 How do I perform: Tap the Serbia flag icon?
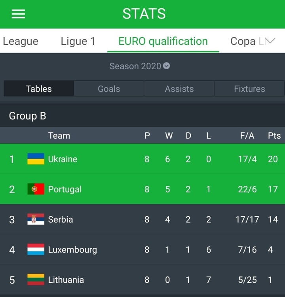tap(36, 219)
